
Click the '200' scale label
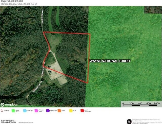pos(132,103)
